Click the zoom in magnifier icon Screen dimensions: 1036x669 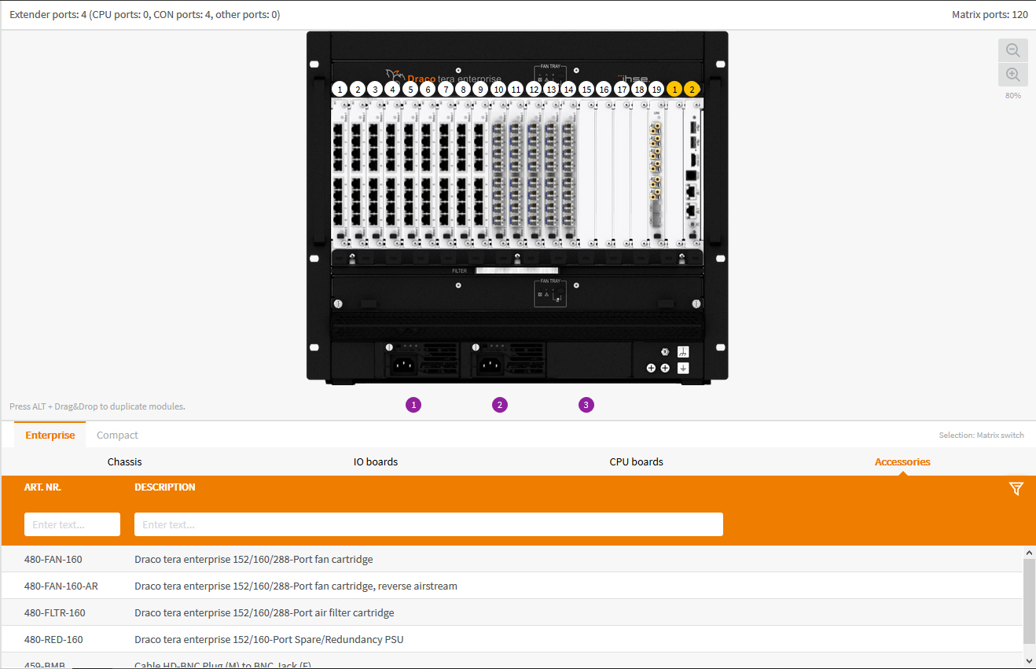[1012, 75]
